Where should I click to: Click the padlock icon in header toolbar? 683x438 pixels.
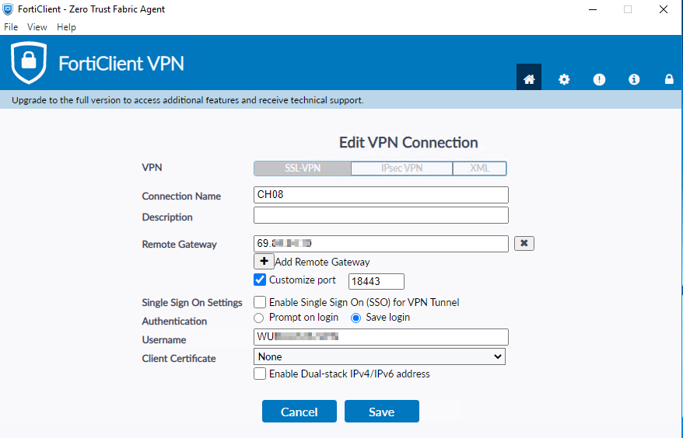tap(669, 78)
